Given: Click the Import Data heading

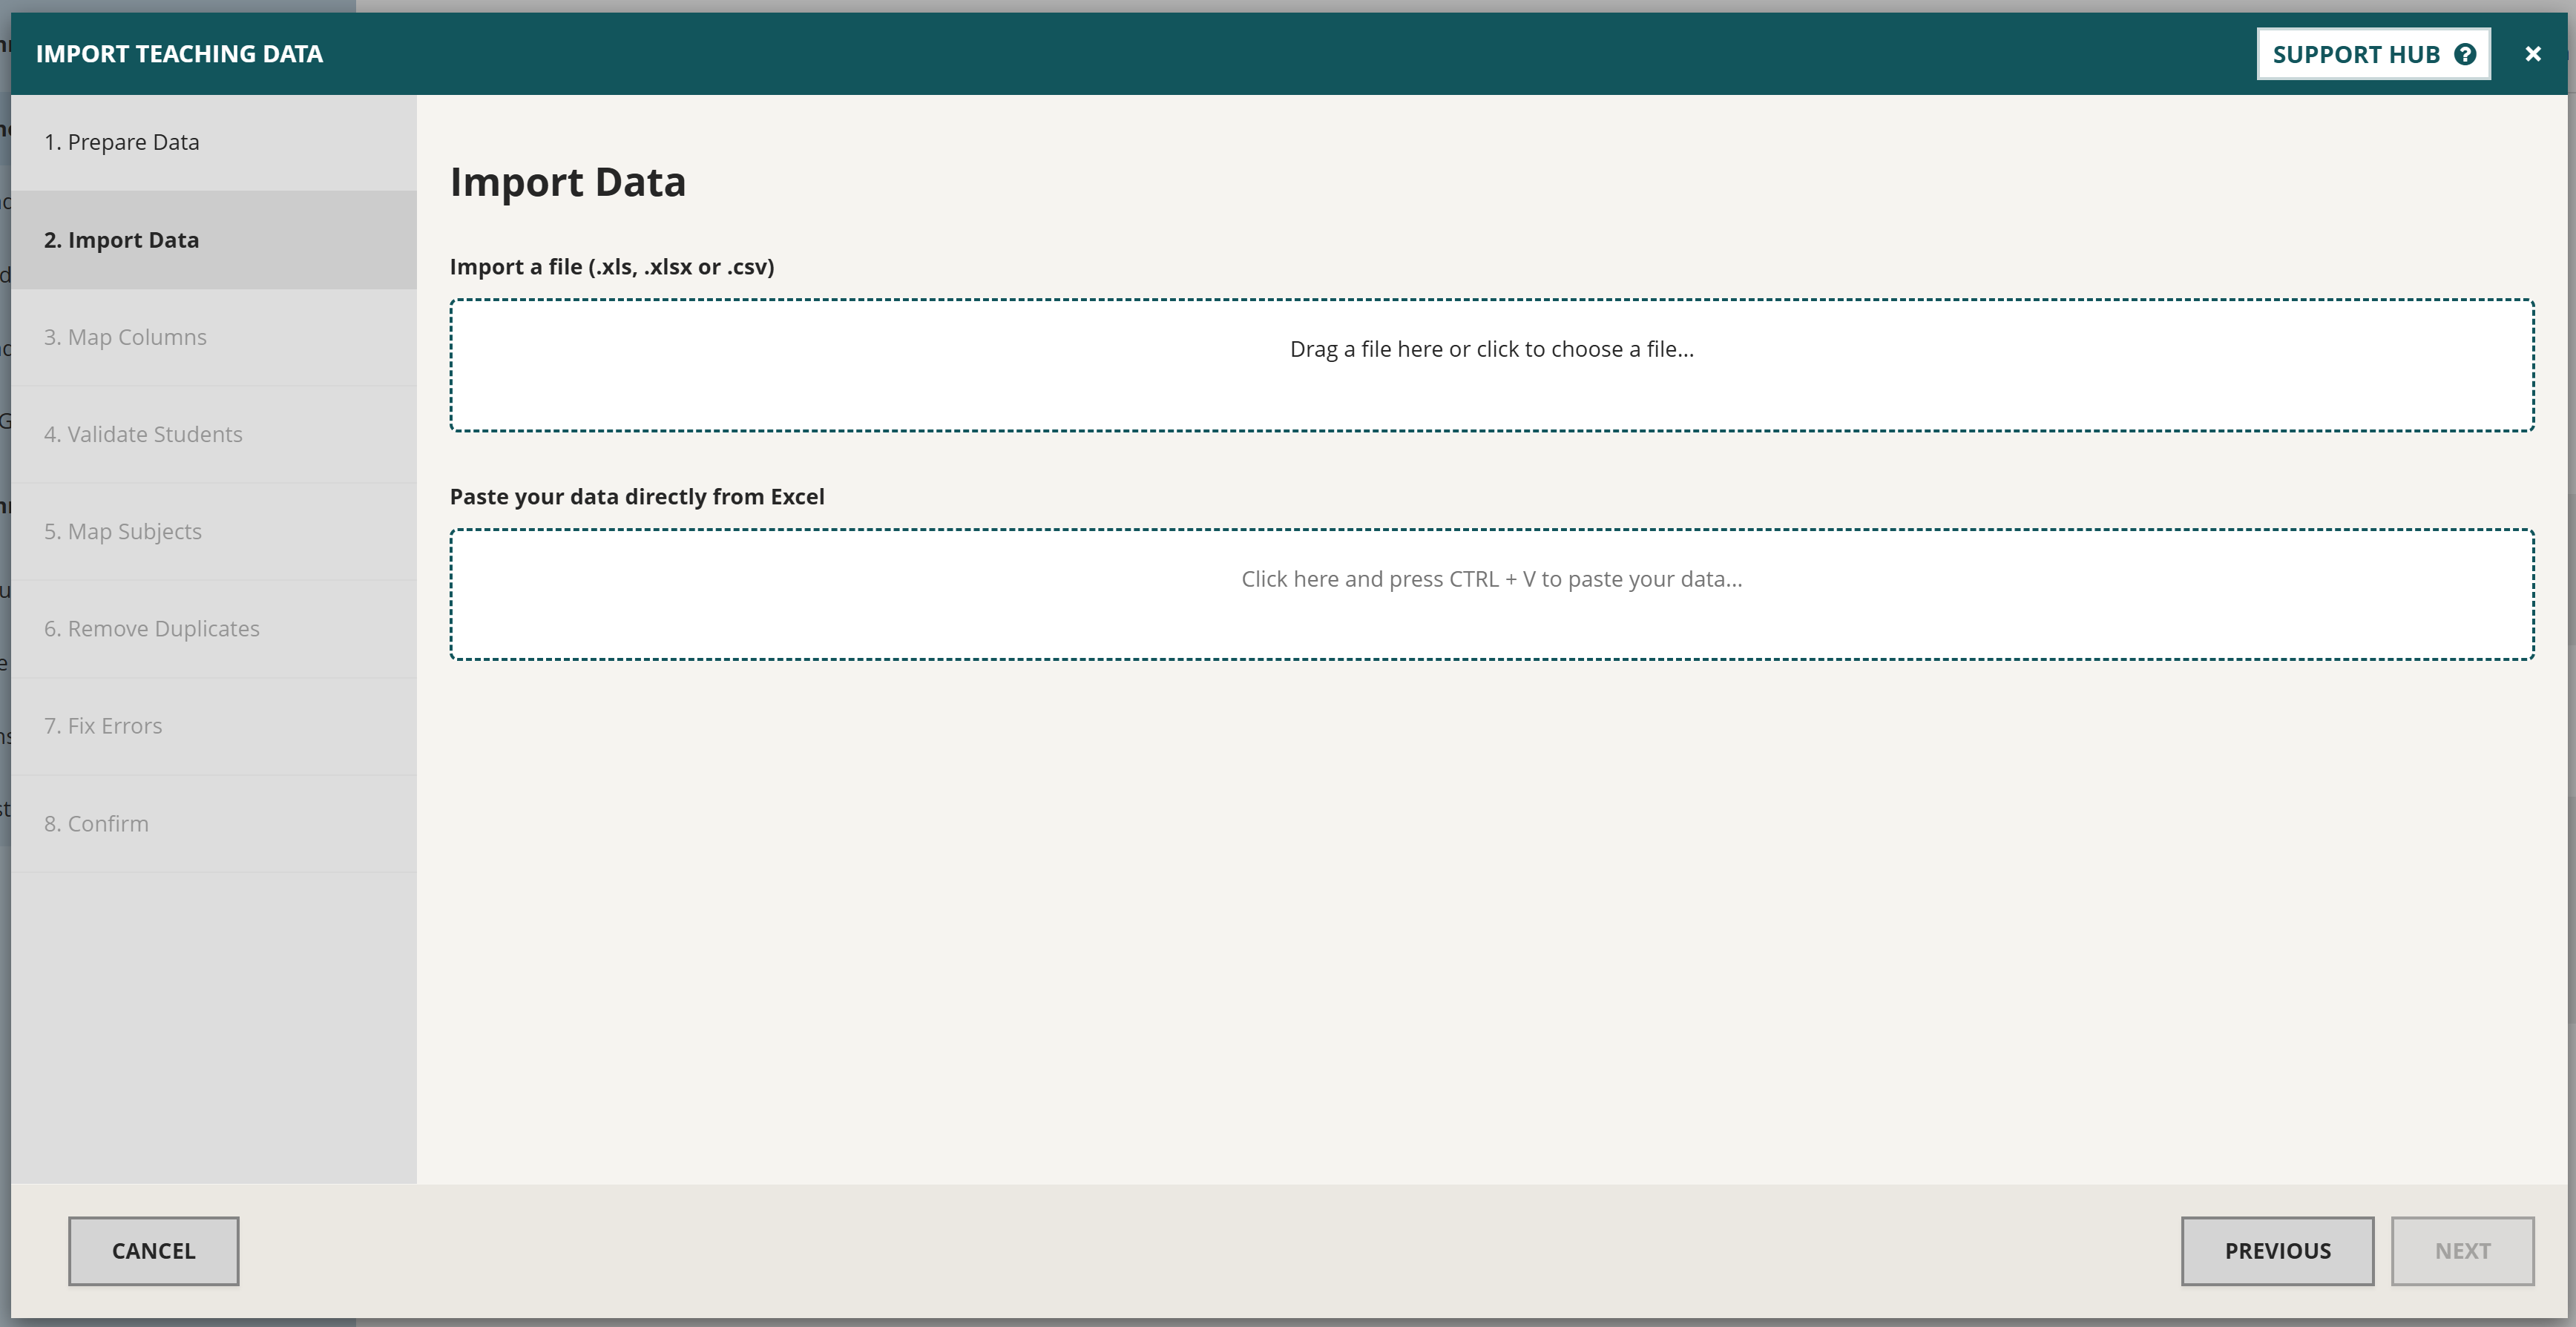Looking at the screenshot, I should pyautogui.click(x=568, y=182).
